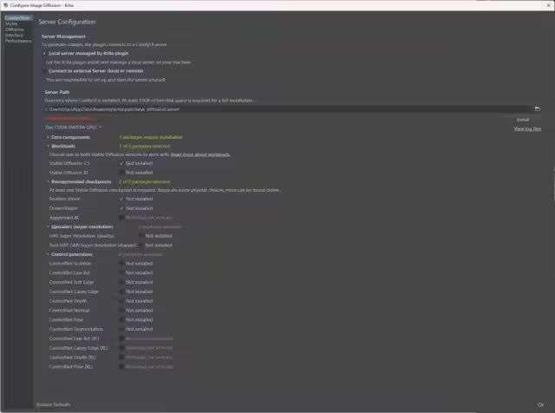This screenshot has height=413, width=555.
Task: Click the Restore Defaults button
Action: tap(54, 404)
